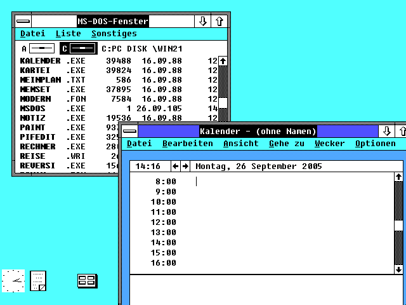Select MSDOS.EXE in file list
Image resolution: width=406 pixels, height=305 pixels.
click(119, 109)
